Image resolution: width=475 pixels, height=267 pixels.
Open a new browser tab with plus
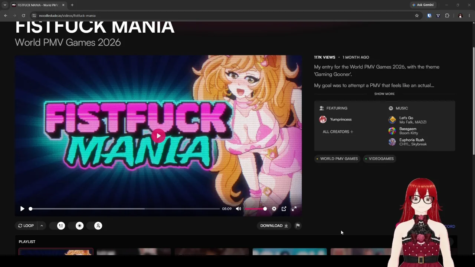[72, 5]
